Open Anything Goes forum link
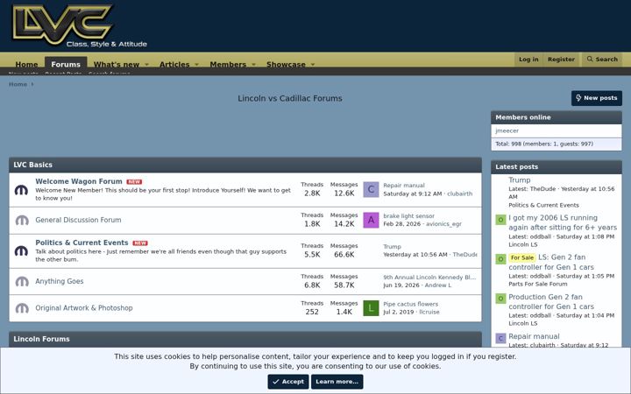 [x=60, y=281]
